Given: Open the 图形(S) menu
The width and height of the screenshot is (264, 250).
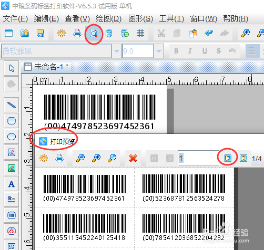Looking at the screenshot, I should click(x=140, y=19).
